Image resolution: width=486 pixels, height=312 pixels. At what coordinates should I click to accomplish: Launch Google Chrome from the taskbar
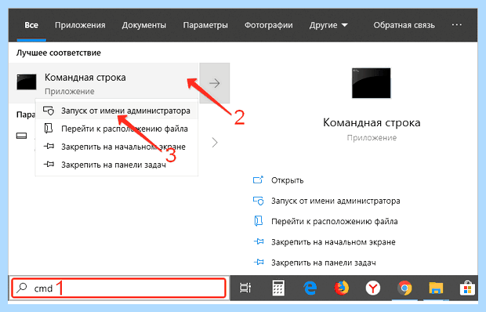pos(404,288)
